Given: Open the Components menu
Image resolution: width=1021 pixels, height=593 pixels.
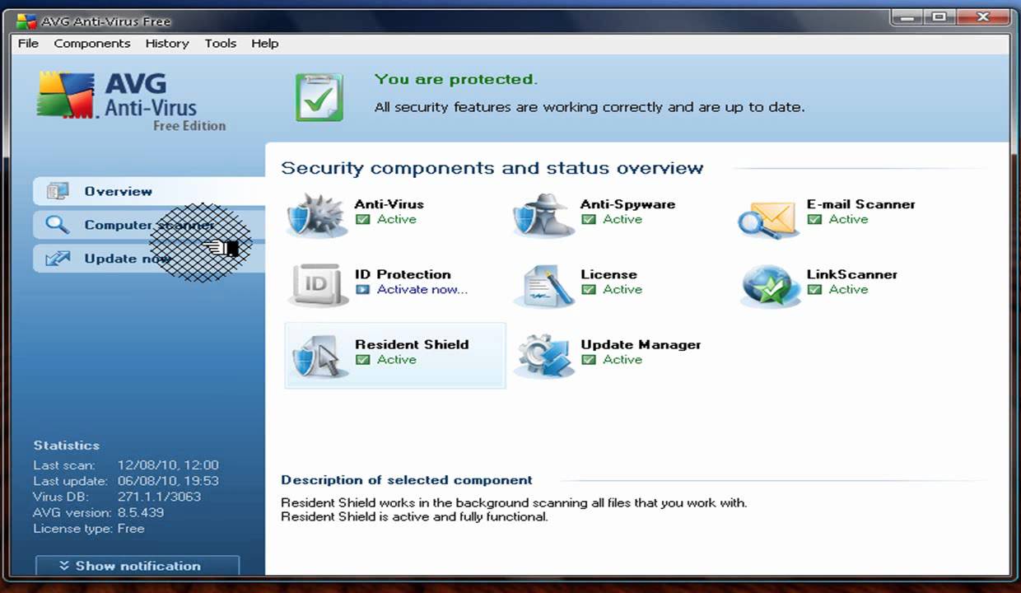Looking at the screenshot, I should (x=92, y=44).
